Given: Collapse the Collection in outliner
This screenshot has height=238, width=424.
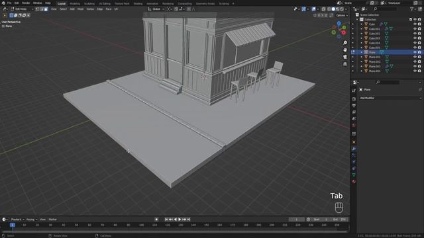Looking at the screenshot, I should [x=358, y=20].
